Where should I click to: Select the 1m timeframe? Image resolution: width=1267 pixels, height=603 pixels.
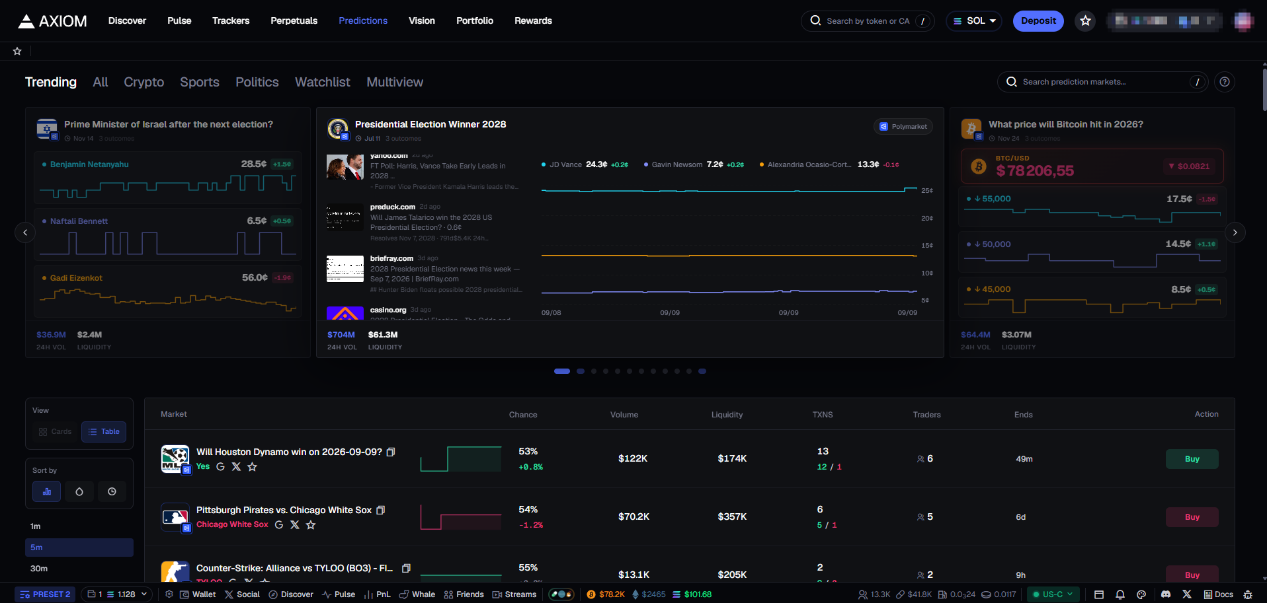79,526
